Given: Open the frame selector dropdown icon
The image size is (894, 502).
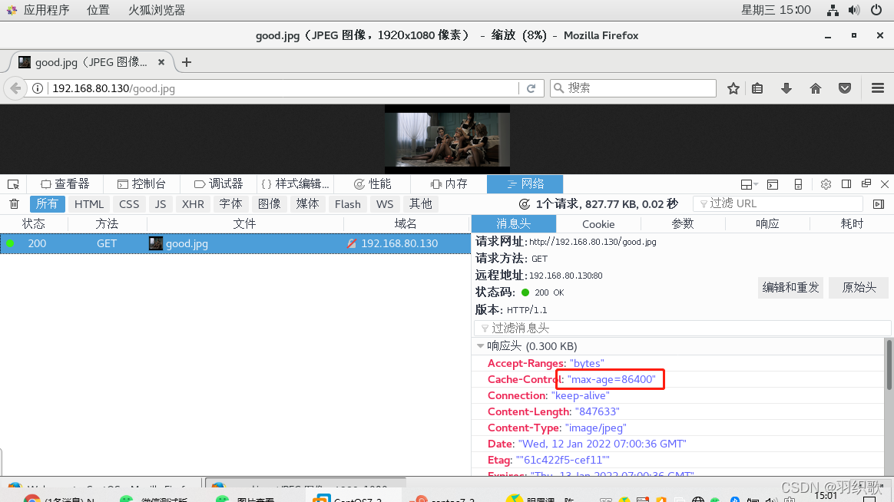Looking at the screenshot, I should [x=749, y=184].
